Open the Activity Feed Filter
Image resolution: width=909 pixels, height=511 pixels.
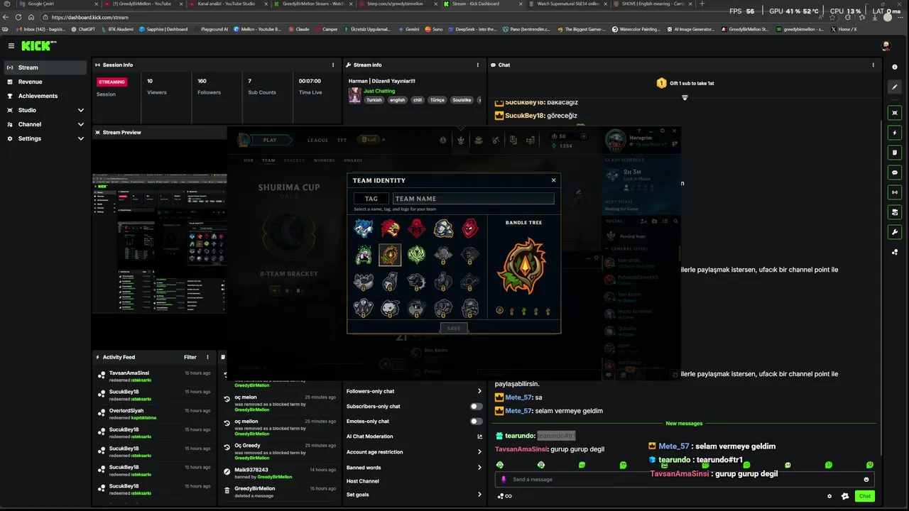[x=190, y=357]
